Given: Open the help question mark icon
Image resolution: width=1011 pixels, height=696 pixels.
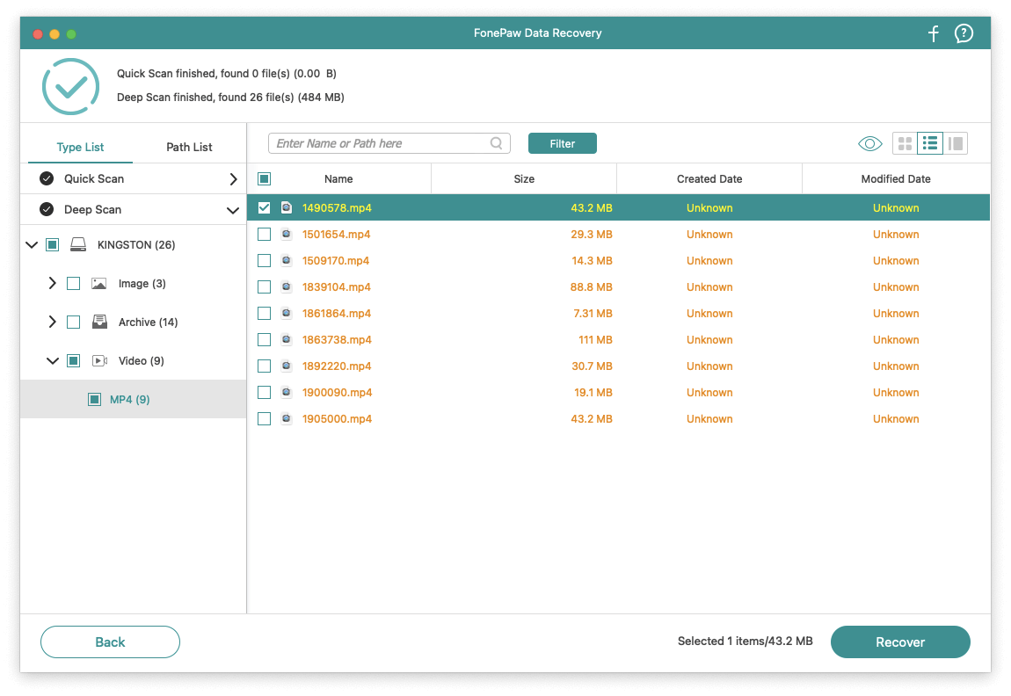Looking at the screenshot, I should tap(964, 33).
